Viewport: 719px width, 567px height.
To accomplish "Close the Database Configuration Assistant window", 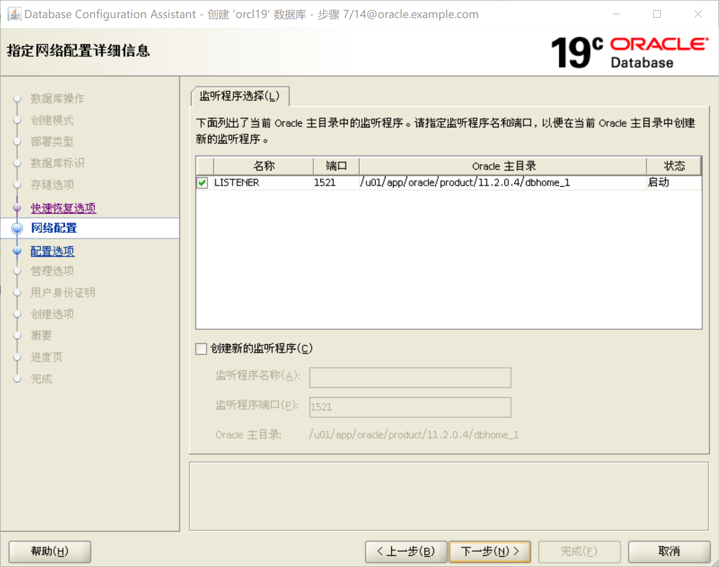I will pos(698,14).
